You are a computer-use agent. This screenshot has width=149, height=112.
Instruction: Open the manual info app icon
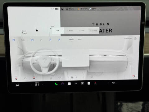tap(89, 83)
